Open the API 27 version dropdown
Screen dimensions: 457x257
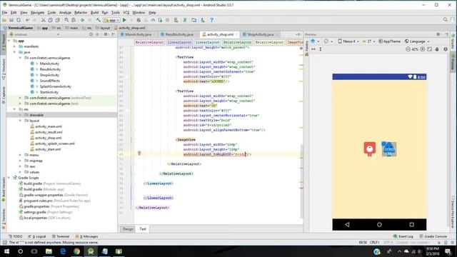tap(368, 41)
